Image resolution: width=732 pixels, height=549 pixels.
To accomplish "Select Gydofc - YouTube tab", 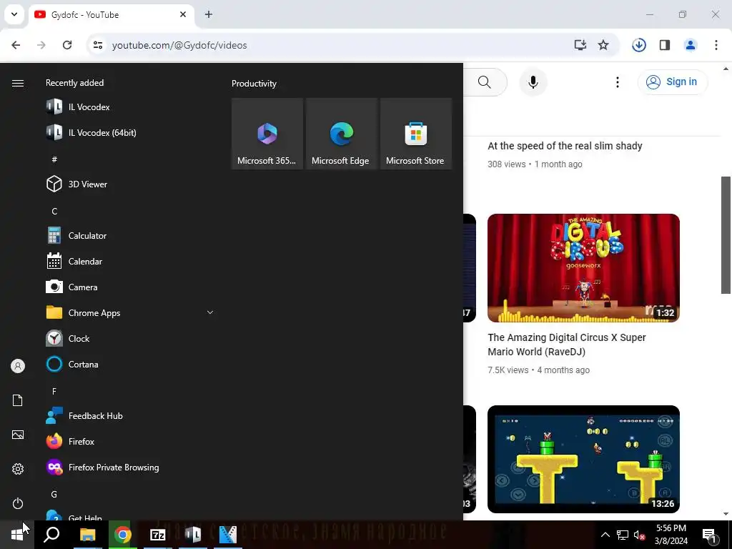I will 111,15.
